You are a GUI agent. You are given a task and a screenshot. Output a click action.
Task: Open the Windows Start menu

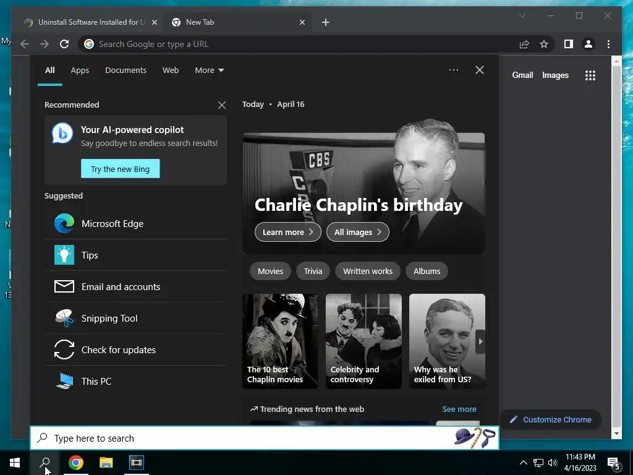tap(15, 463)
